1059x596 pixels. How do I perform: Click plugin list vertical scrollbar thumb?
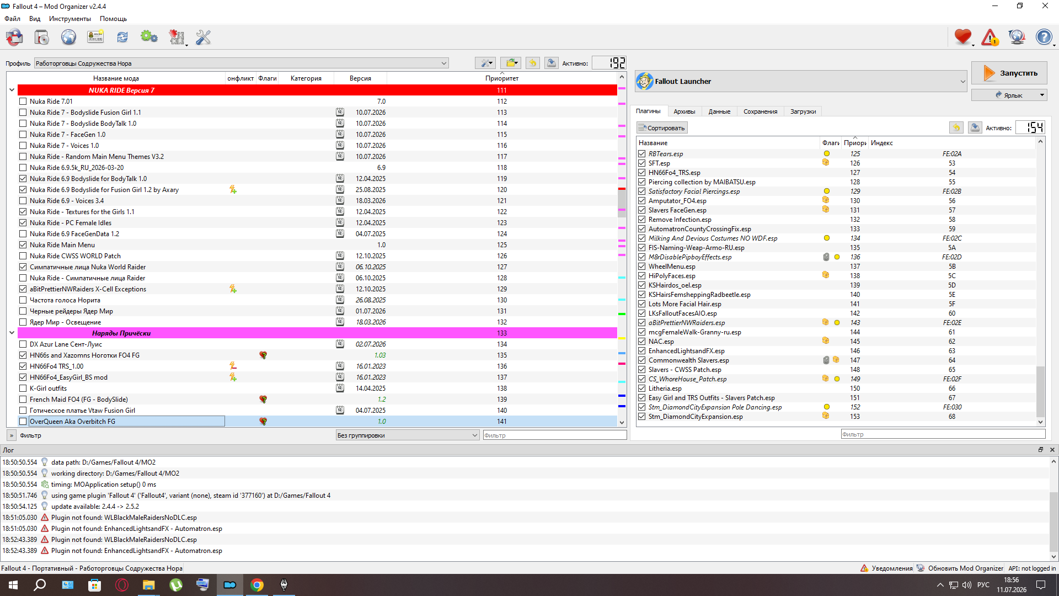click(1040, 391)
